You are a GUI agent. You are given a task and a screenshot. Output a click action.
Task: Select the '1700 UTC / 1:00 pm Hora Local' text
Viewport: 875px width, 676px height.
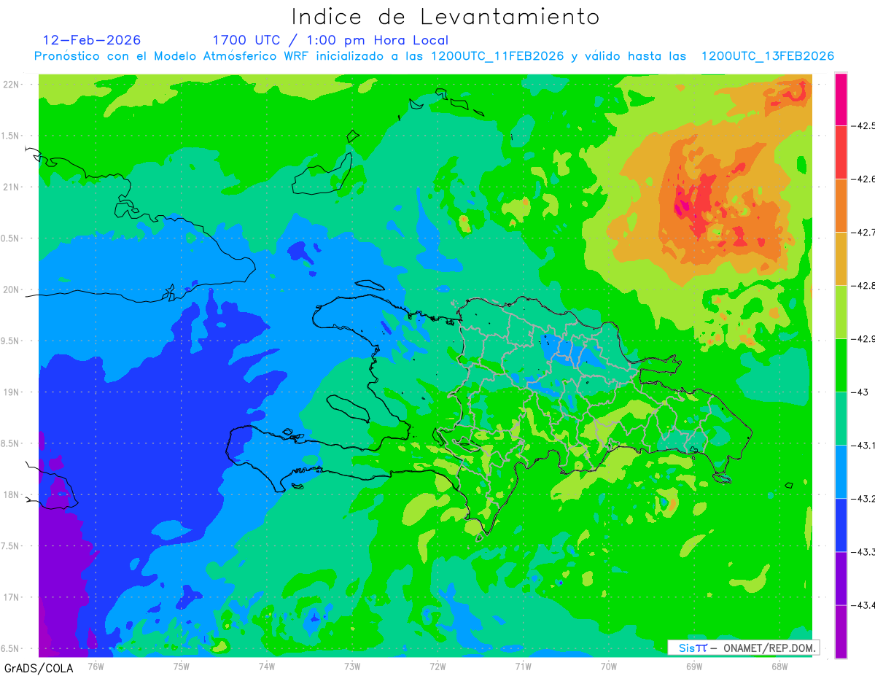(330, 40)
